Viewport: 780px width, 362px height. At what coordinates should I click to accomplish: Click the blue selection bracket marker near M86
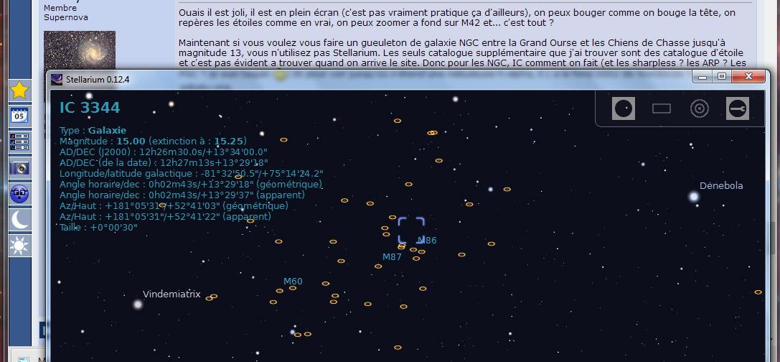pyautogui.click(x=411, y=231)
